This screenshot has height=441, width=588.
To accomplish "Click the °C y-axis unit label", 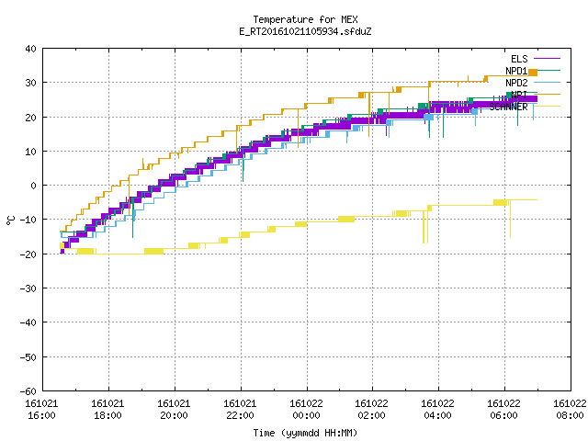I will [x=10, y=220].
